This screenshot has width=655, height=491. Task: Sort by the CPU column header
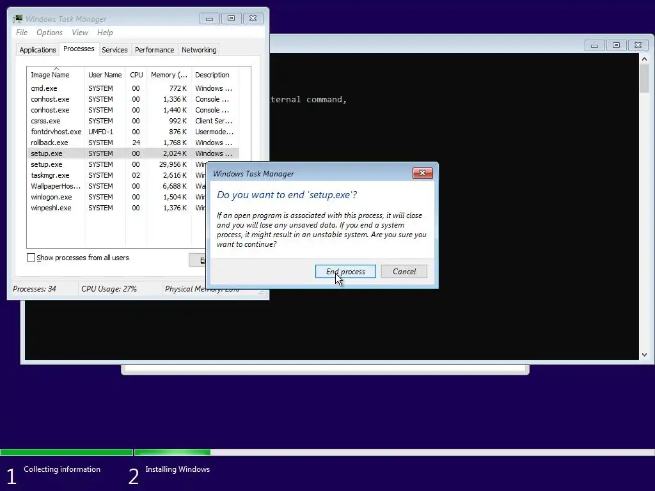coord(136,75)
